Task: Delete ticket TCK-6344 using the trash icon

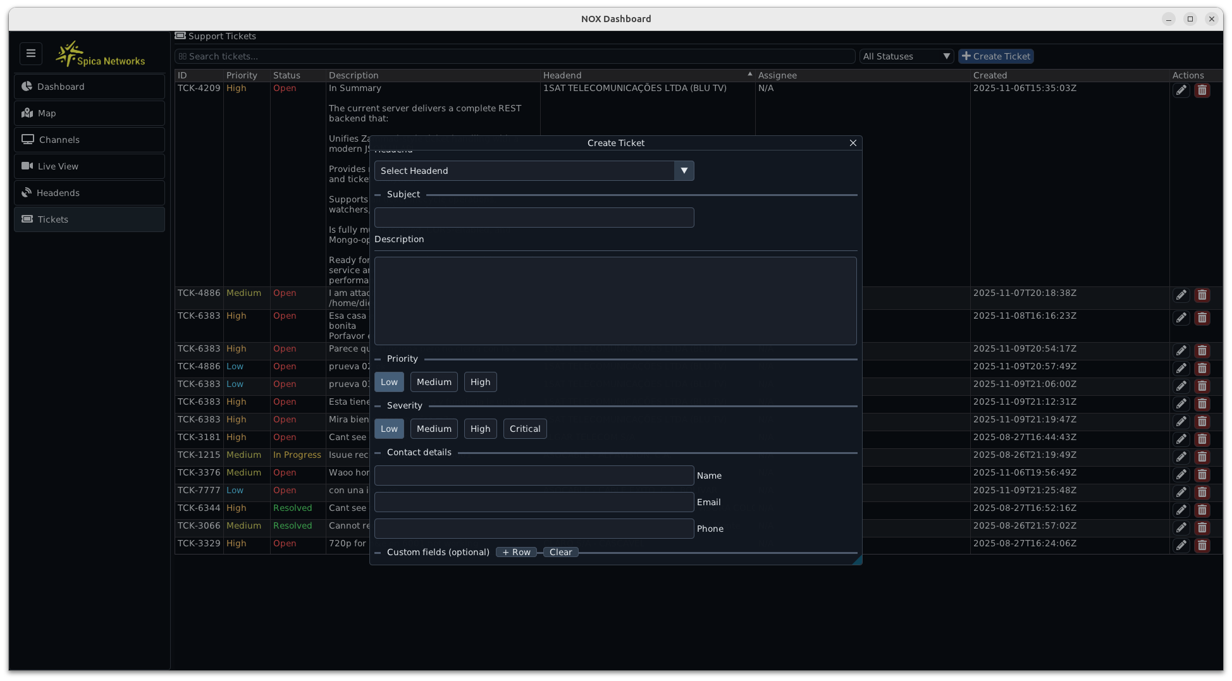Action: [1202, 510]
